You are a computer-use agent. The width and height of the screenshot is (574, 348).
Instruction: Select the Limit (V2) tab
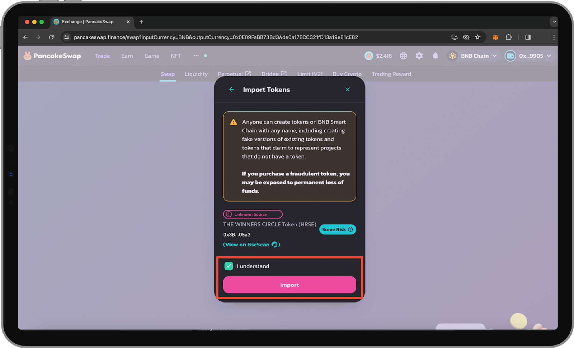pos(310,74)
